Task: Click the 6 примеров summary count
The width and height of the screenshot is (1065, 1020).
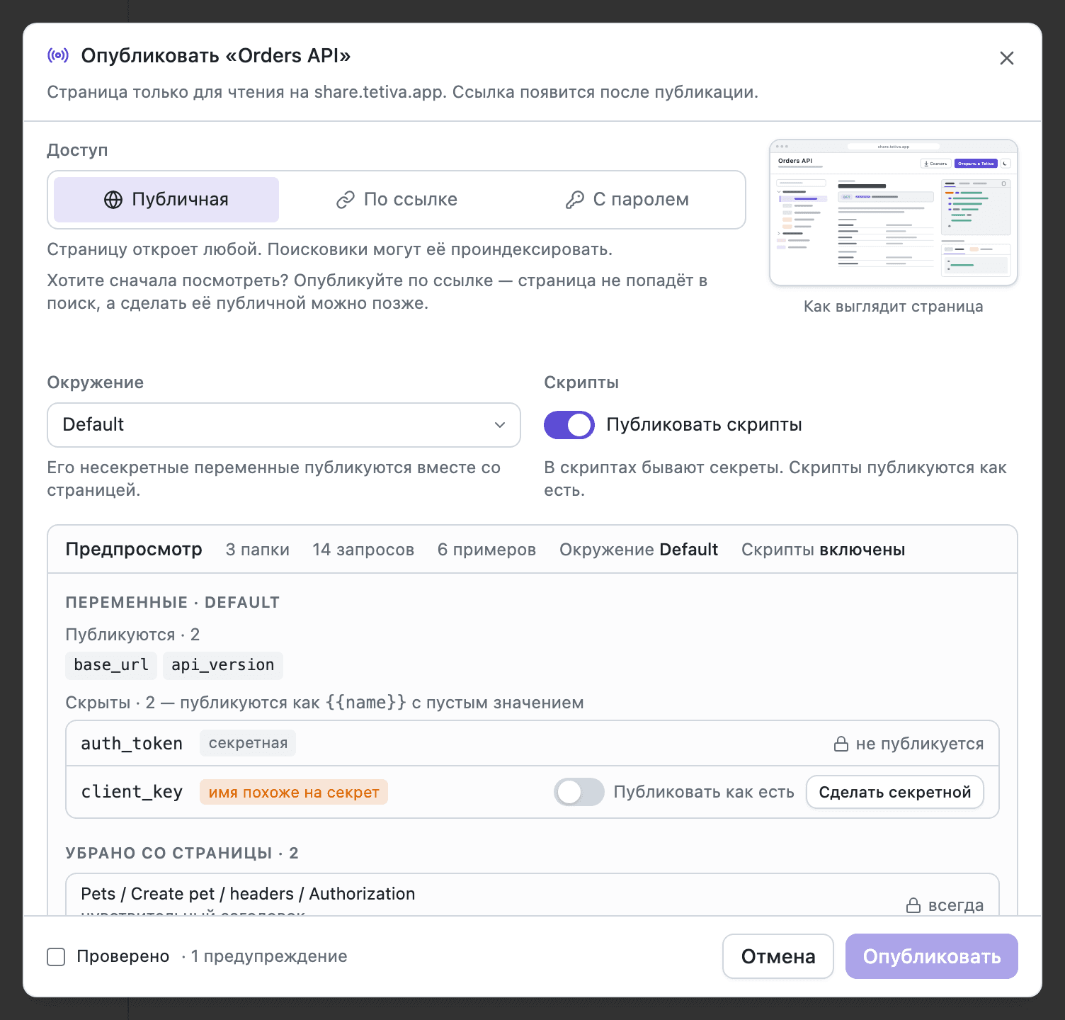Action: (486, 550)
